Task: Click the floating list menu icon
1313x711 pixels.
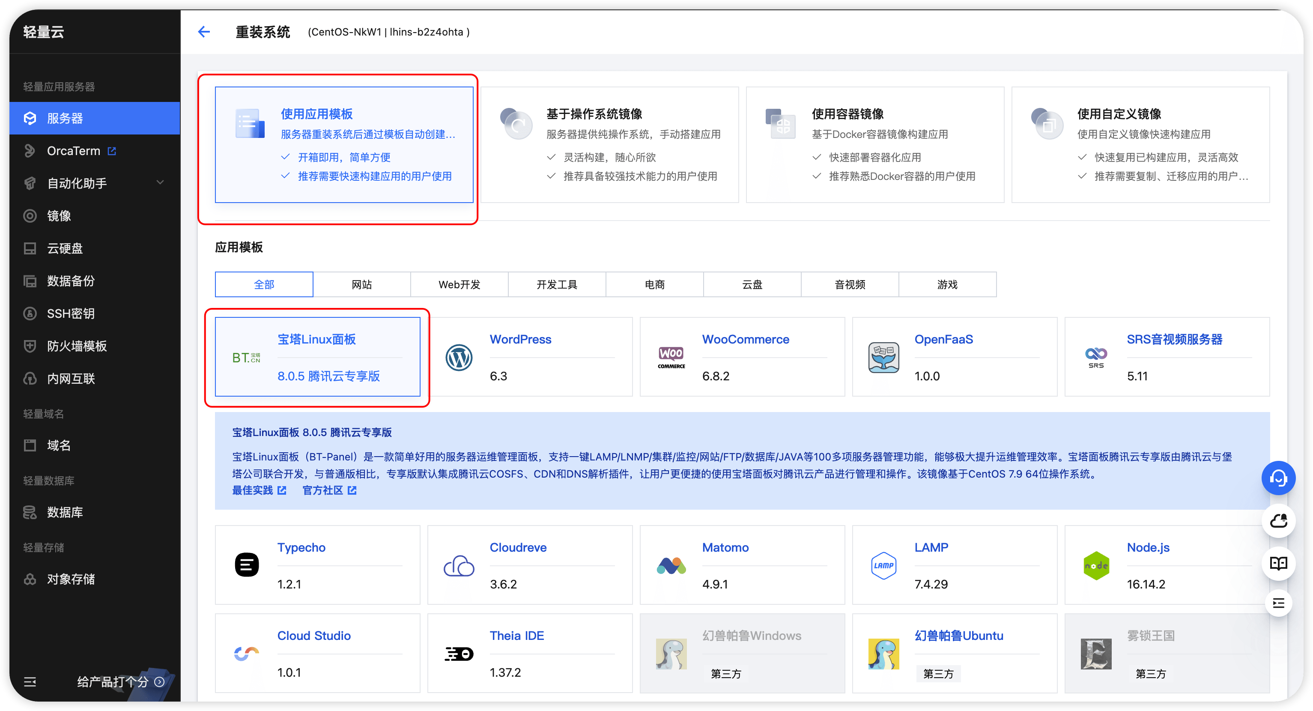Action: click(x=1278, y=603)
